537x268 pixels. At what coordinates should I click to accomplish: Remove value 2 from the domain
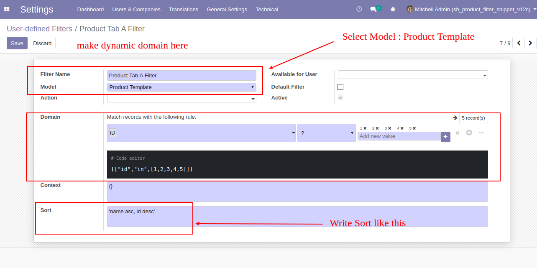(x=377, y=128)
